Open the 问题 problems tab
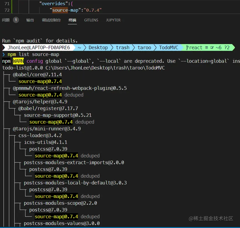The width and height of the screenshot is (240, 228). pos(6,20)
